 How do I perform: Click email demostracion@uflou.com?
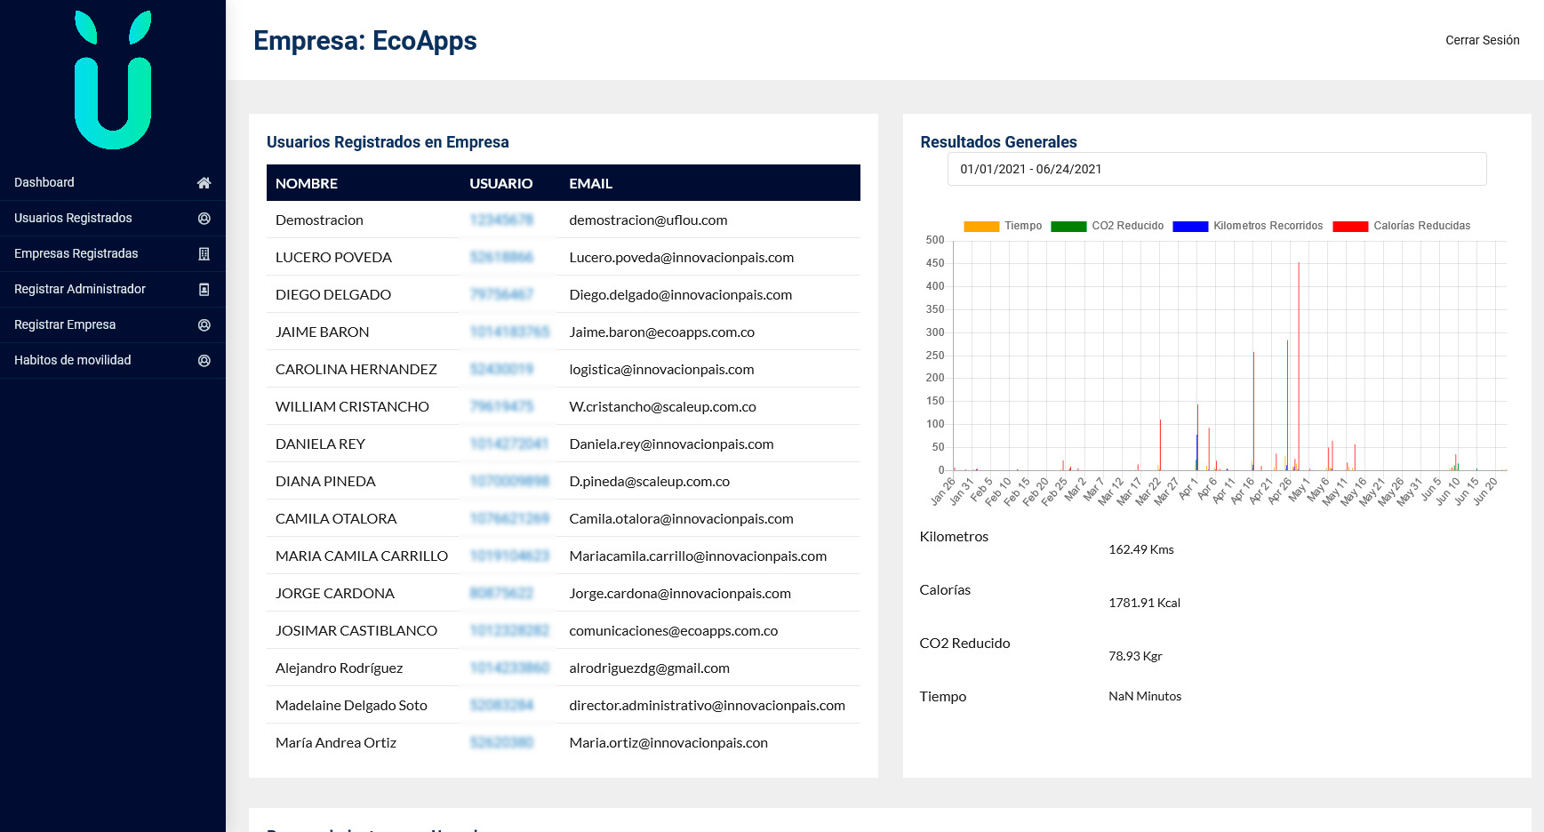coord(648,220)
